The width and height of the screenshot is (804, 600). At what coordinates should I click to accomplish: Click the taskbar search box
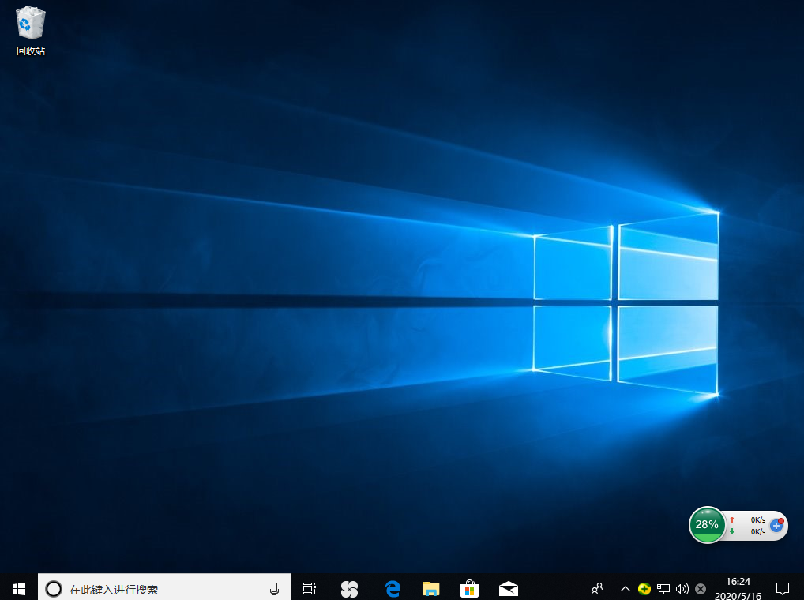click(158, 588)
